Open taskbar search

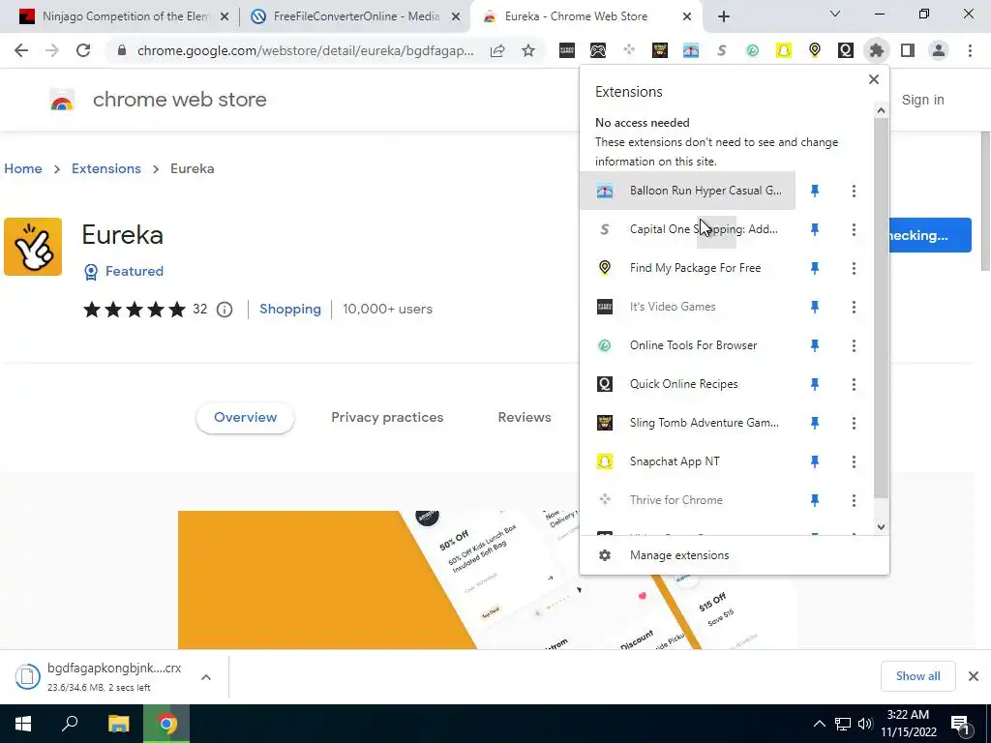coord(70,724)
